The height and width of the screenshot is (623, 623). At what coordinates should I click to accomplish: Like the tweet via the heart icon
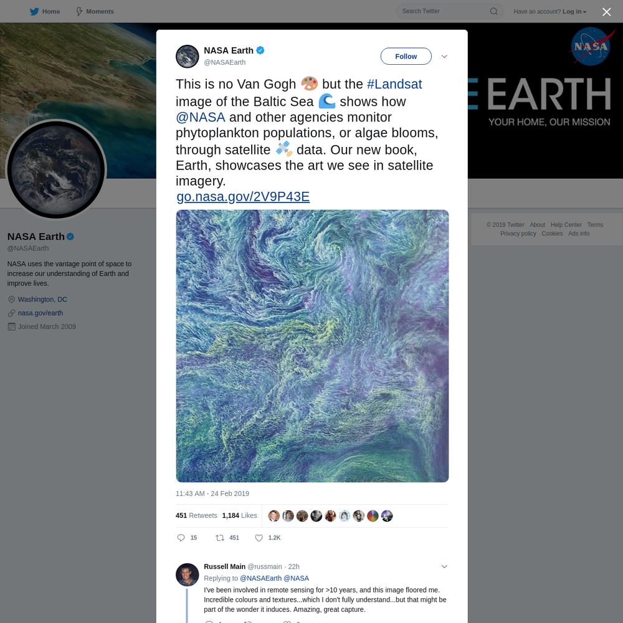click(x=259, y=538)
